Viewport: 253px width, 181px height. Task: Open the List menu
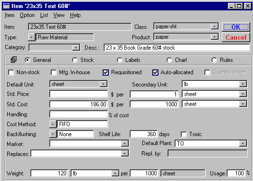pyautogui.click(x=44, y=15)
